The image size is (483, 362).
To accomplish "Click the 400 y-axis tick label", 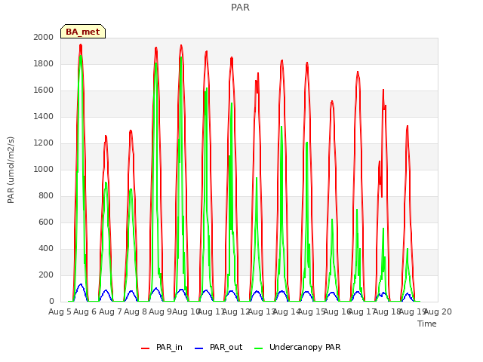I will 46,248.
